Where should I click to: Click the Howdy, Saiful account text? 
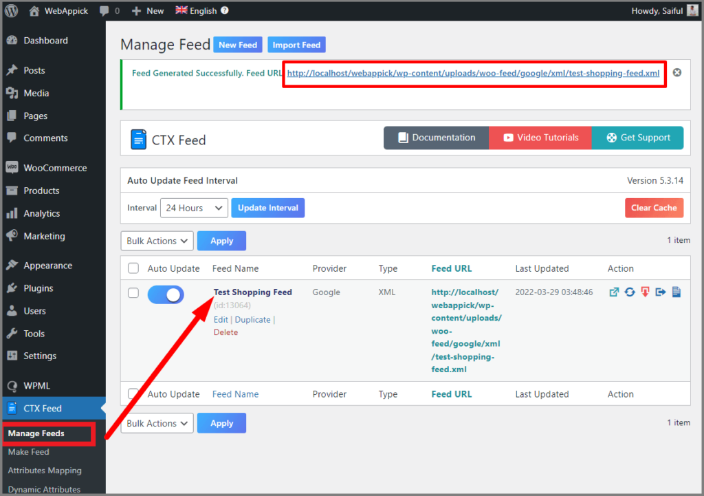point(657,11)
